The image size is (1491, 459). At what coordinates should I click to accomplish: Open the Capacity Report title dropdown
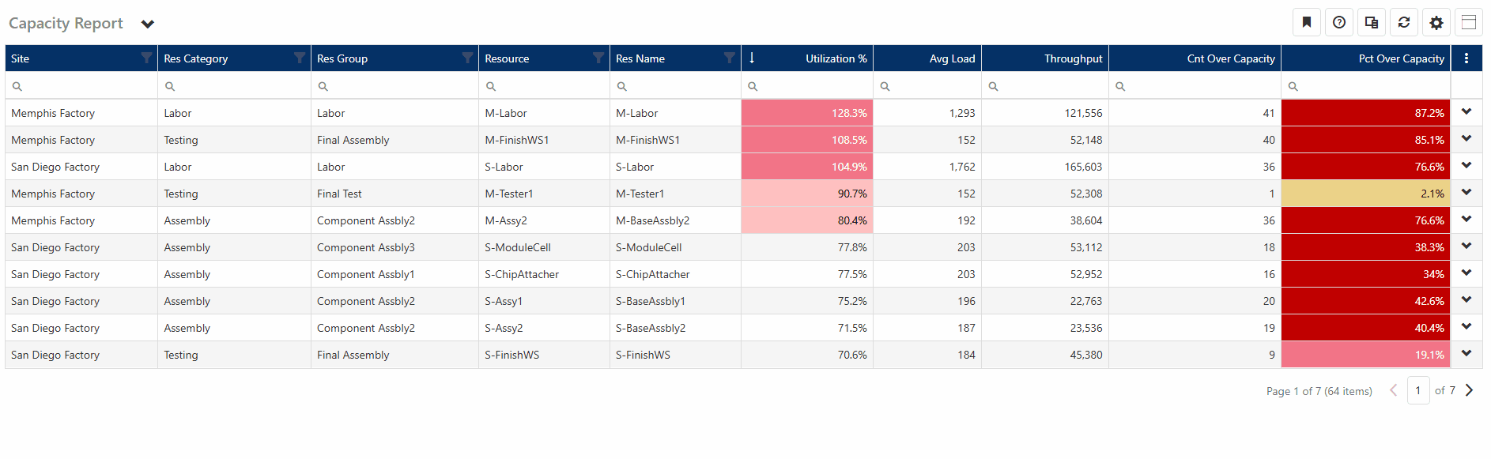[148, 24]
